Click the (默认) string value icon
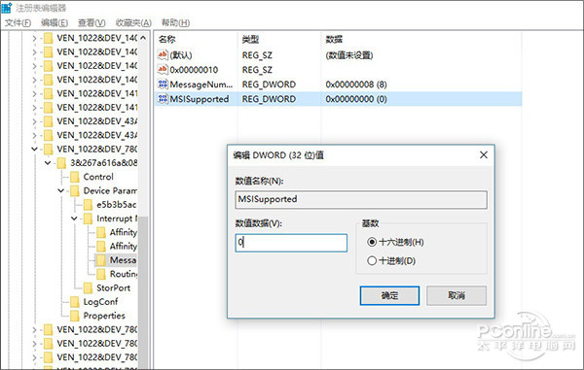 click(163, 55)
